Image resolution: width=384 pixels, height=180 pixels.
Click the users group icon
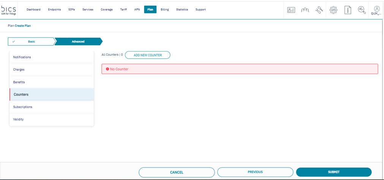point(305,10)
